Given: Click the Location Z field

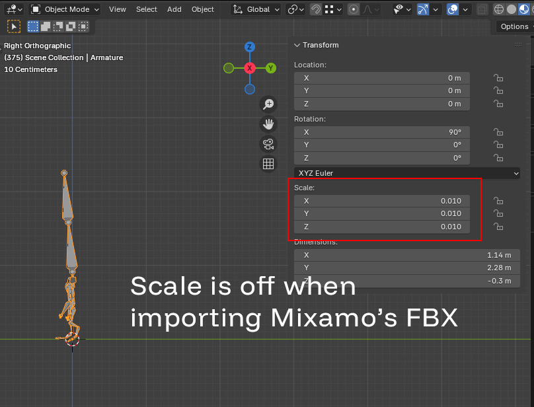Looking at the screenshot, I should coord(382,104).
